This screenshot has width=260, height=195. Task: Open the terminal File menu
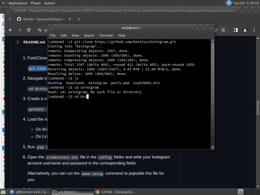[x=53, y=35]
